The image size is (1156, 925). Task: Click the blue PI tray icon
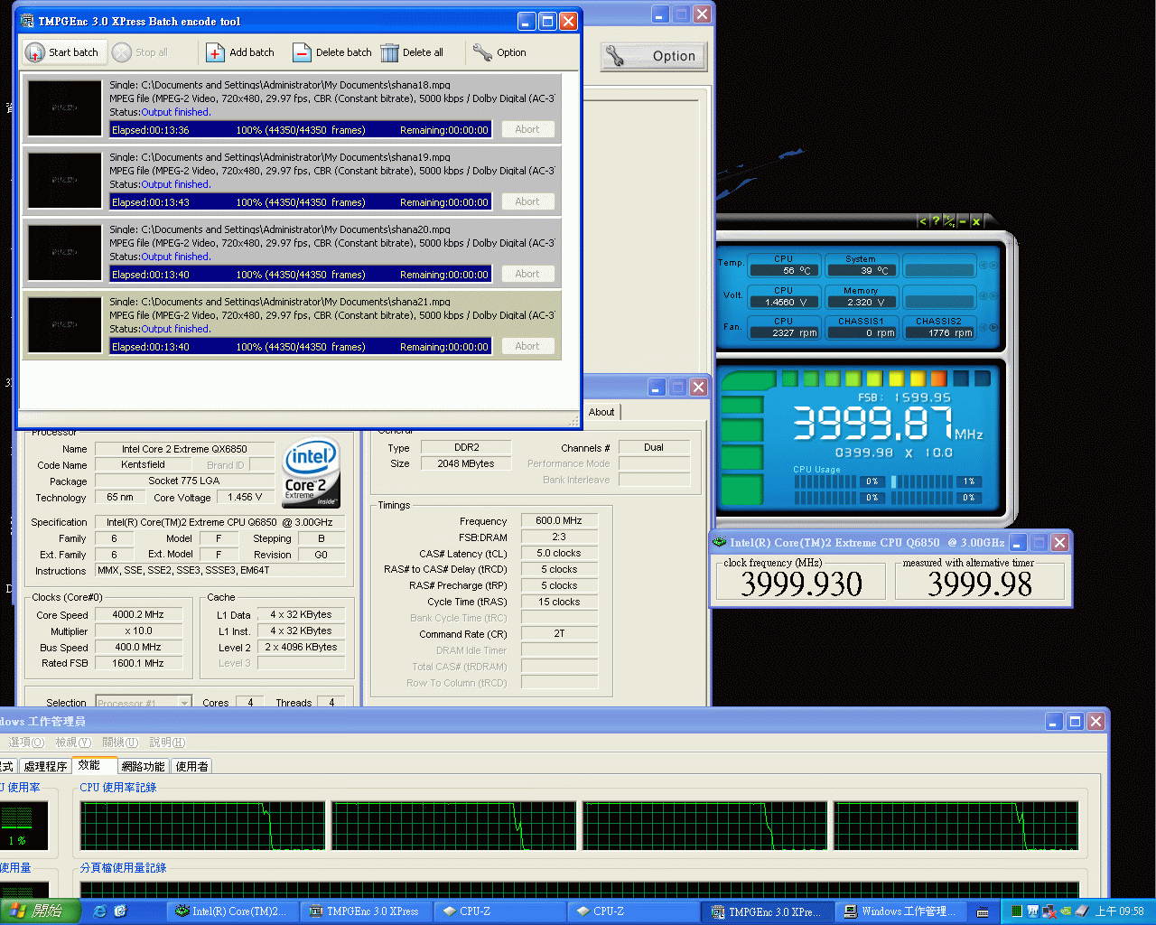tap(1032, 911)
